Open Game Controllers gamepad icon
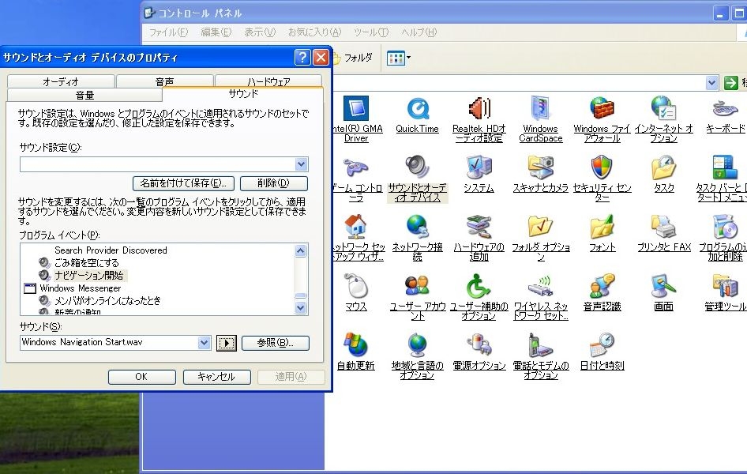Screen dimensions: 747x474 tap(356, 168)
